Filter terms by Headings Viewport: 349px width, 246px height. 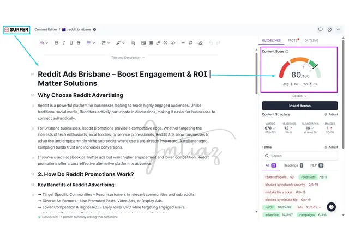[x=293, y=165]
